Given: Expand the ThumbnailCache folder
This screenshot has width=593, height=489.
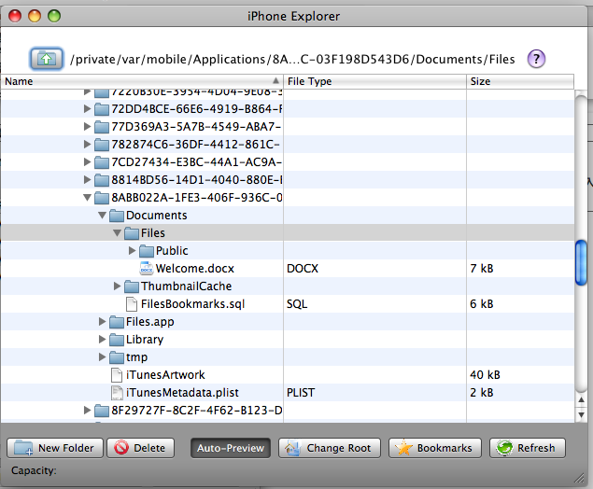Looking at the screenshot, I should point(118,286).
